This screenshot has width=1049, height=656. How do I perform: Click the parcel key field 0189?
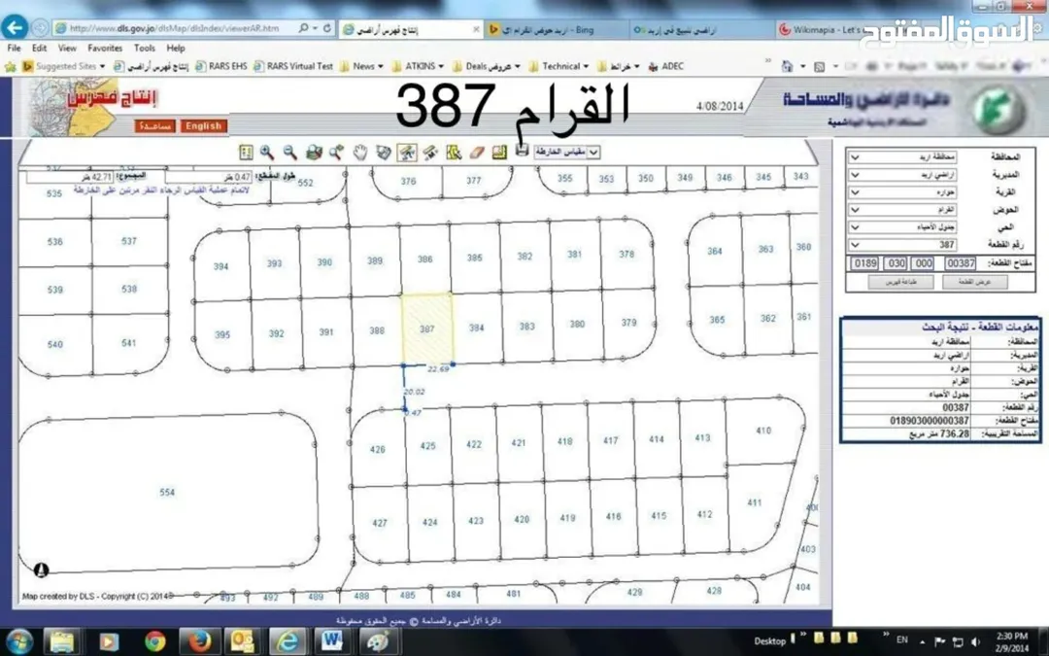864,263
